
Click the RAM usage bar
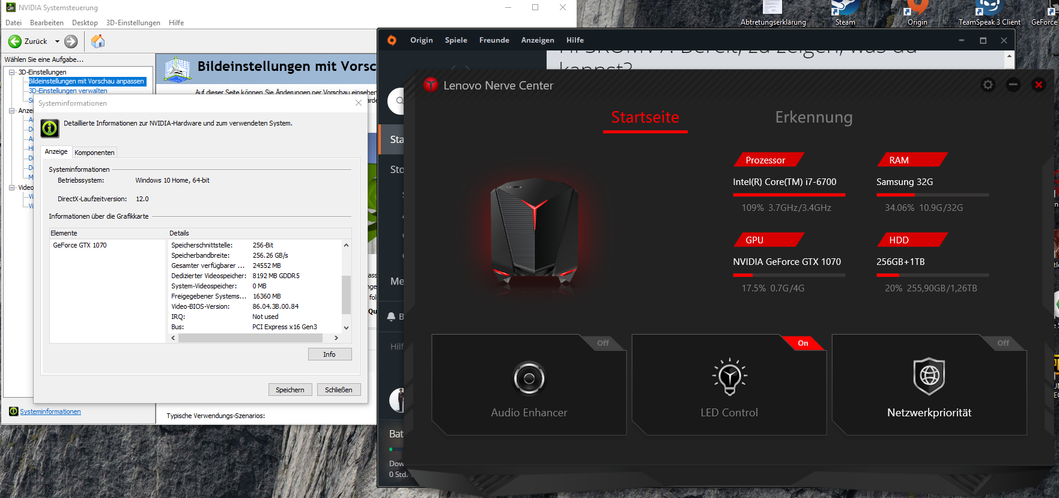tap(933, 195)
